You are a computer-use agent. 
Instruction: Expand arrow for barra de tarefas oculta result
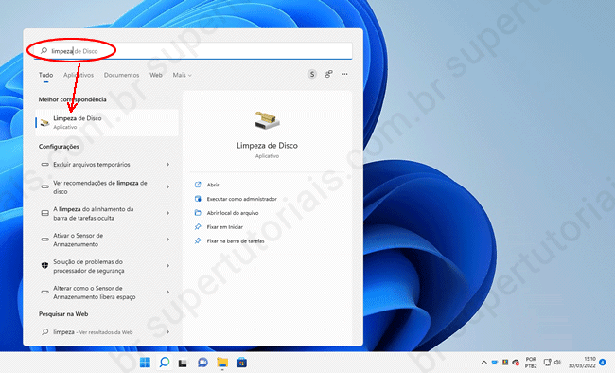pos(167,213)
